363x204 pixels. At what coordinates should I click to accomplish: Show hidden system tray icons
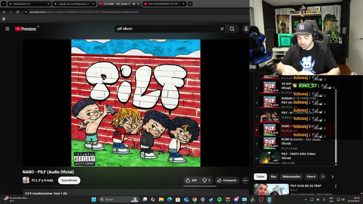306,199
